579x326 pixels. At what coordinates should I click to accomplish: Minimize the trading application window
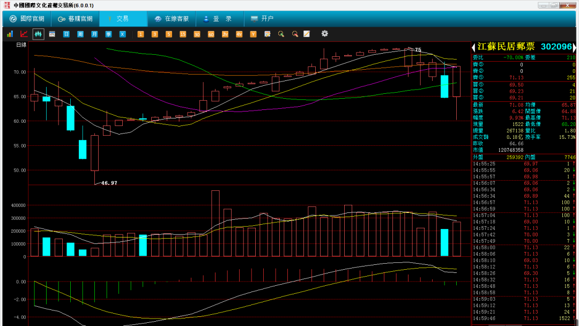click(x=543, y=5)
